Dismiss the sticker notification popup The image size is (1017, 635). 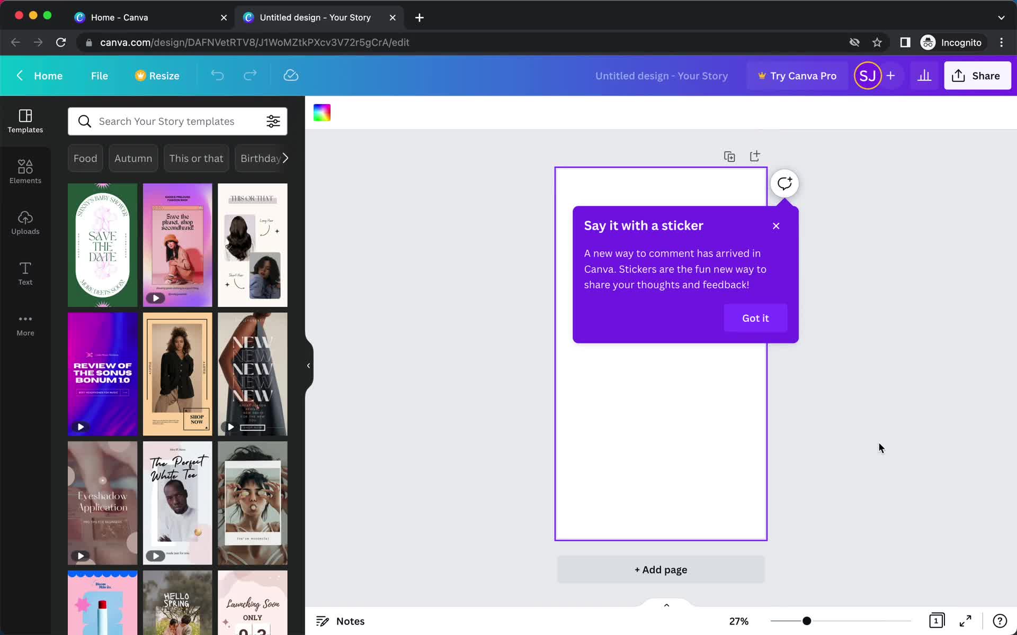click(776, 225)
